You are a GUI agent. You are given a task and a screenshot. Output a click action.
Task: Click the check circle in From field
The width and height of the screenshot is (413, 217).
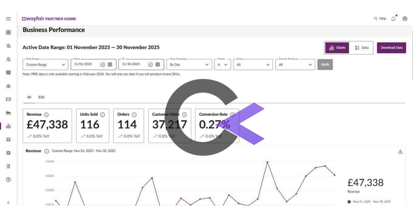tap(103, 64)
